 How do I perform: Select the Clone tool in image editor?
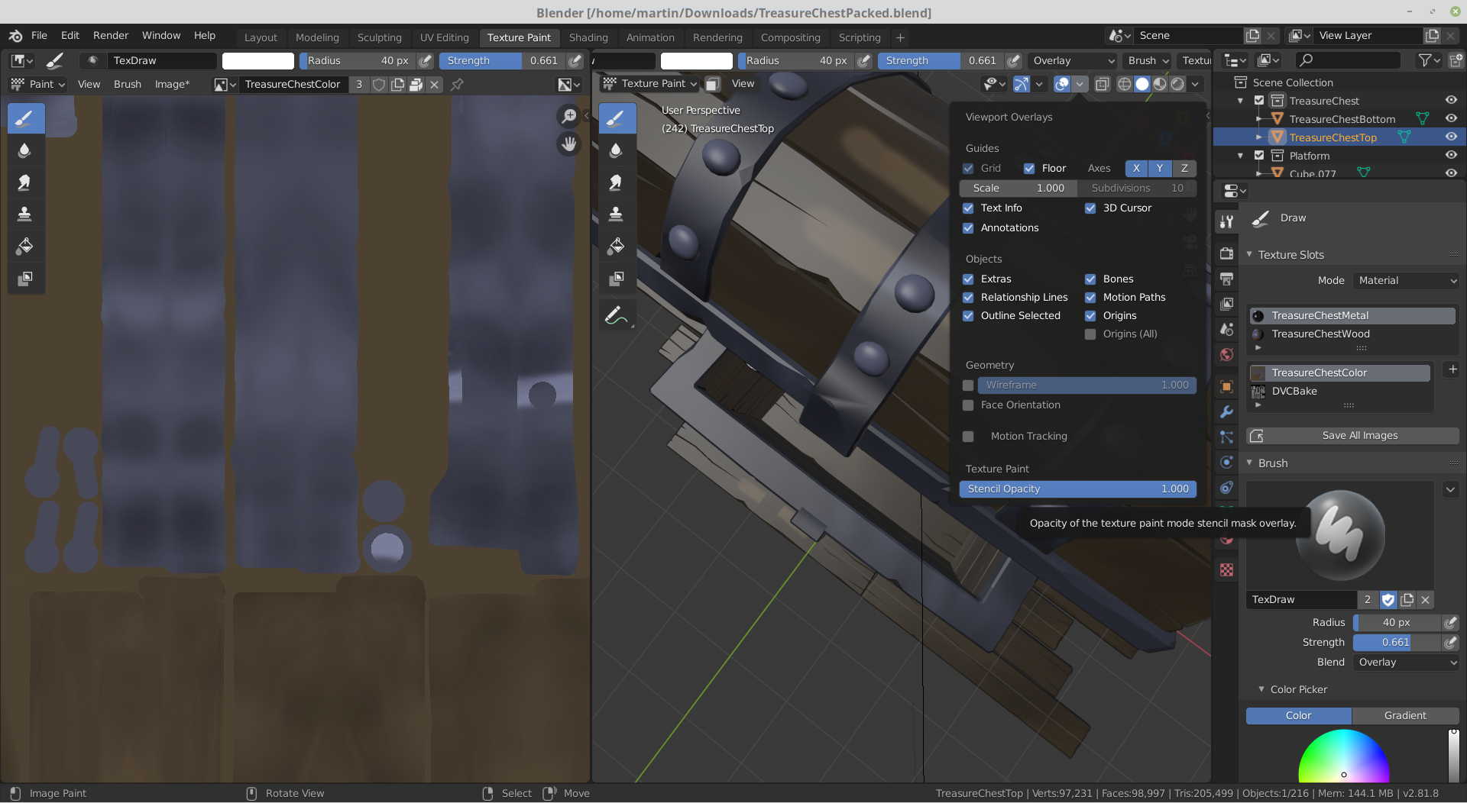[x=25, y=214]
